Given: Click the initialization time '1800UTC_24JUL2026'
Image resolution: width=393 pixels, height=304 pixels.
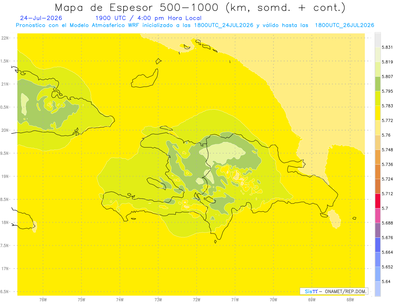Looking at the screenshot, I should coord(223,26).
